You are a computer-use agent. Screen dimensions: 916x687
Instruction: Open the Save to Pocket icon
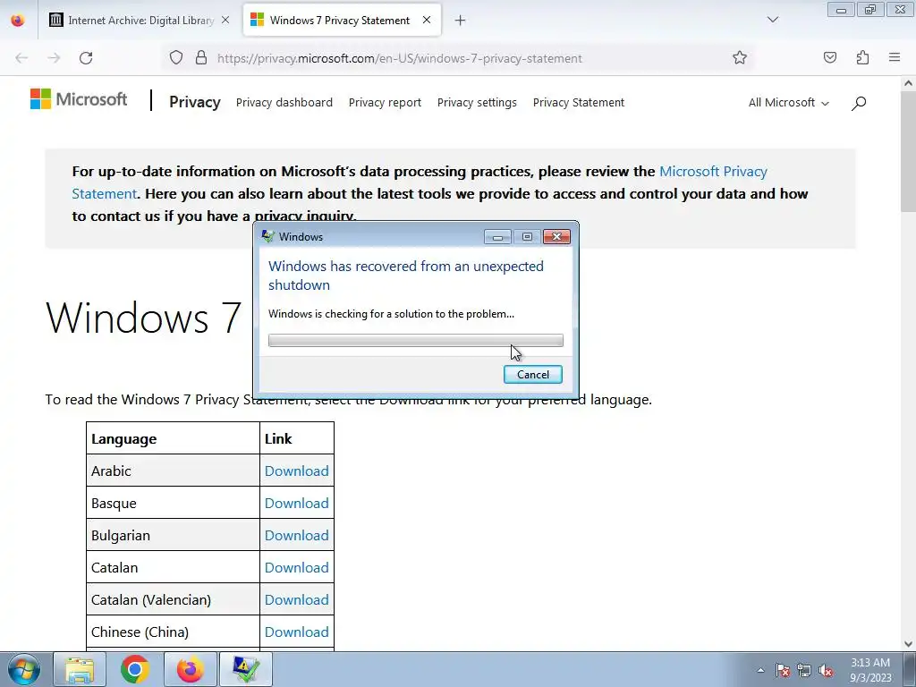[829, 57]
